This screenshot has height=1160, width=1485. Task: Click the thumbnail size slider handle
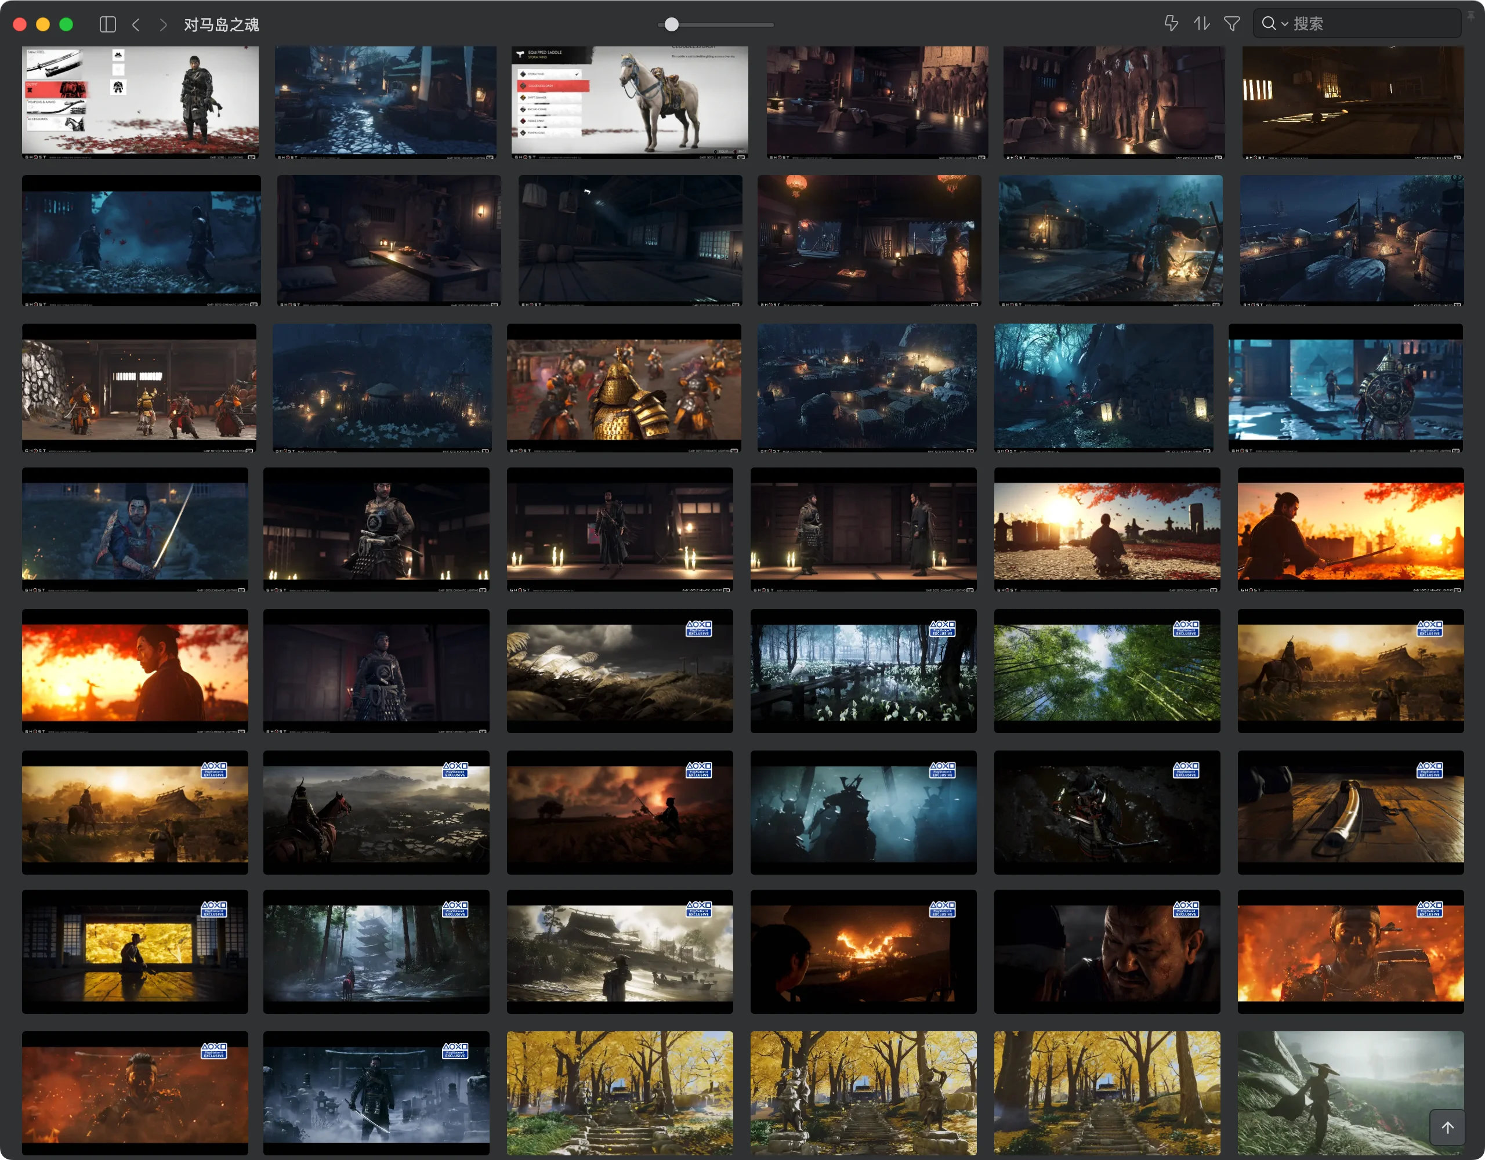(671, 24)
